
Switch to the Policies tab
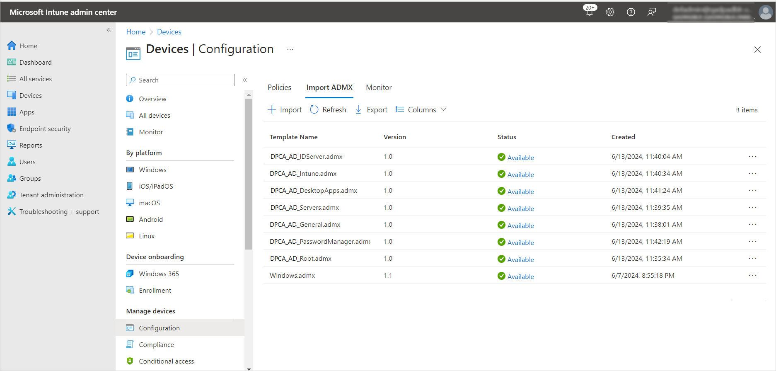(x=279, y=87)
